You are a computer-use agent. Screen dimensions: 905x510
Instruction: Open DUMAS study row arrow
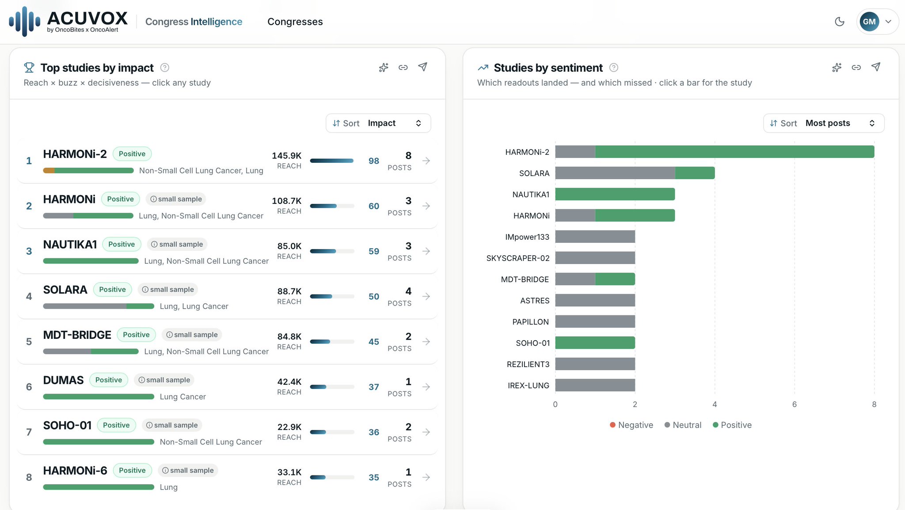426,387
